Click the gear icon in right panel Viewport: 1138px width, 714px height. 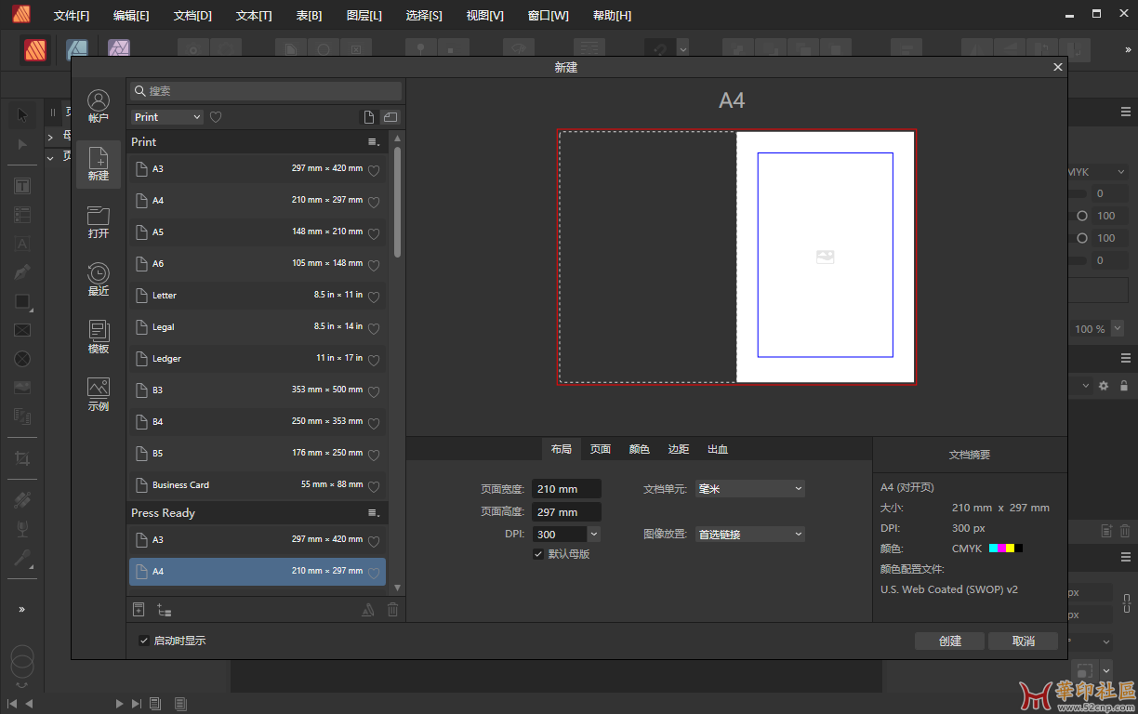(1104, 386)
